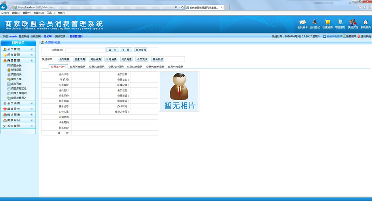Go to 系统首页 home icon
The height and width of the screenshot is (201, 372).
366,23
